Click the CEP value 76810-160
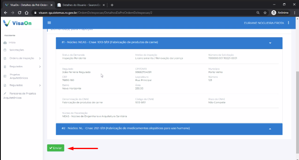 tap(68, 80)
